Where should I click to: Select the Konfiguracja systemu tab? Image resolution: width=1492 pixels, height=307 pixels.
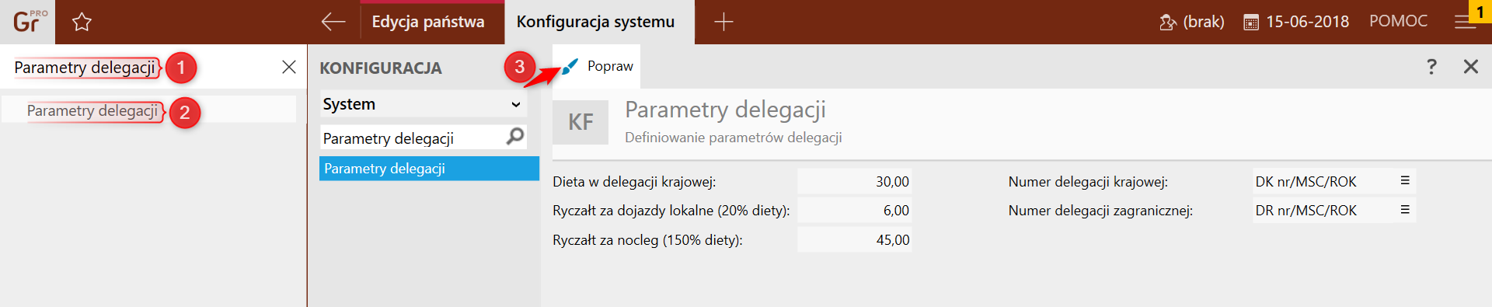pos(596,22)
